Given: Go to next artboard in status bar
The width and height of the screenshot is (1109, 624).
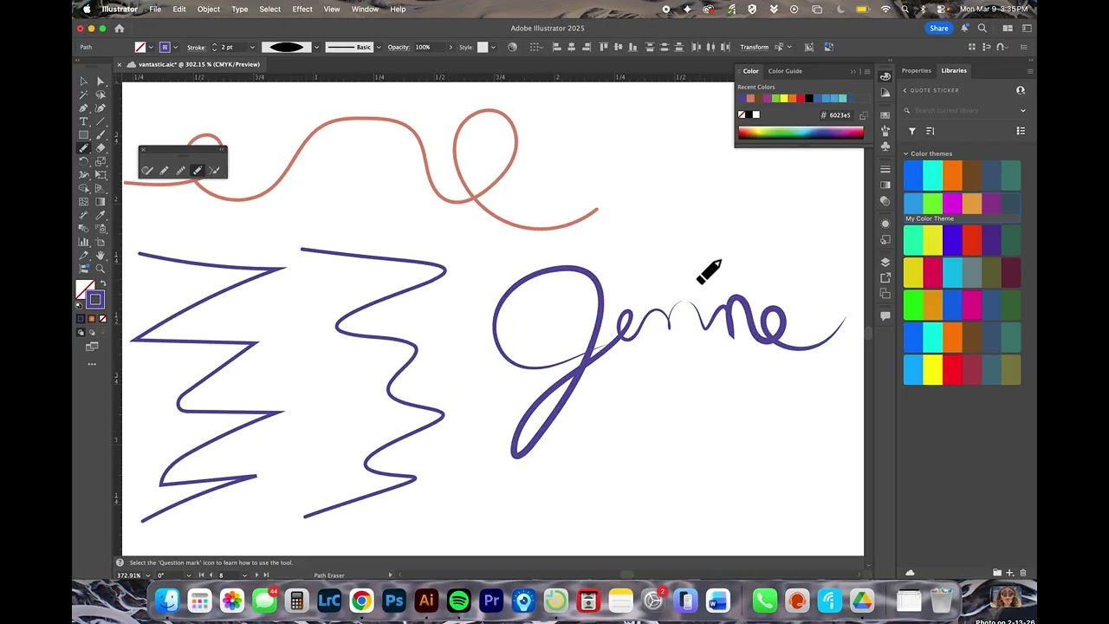Looking at the screenshot, I should click(256, 575).
